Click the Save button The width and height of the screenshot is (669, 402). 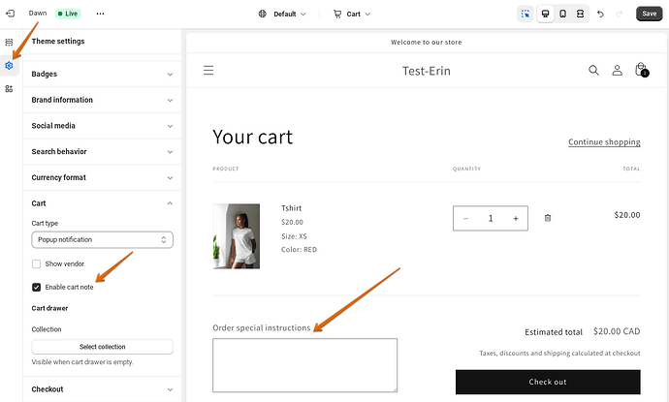coord(649,15)
